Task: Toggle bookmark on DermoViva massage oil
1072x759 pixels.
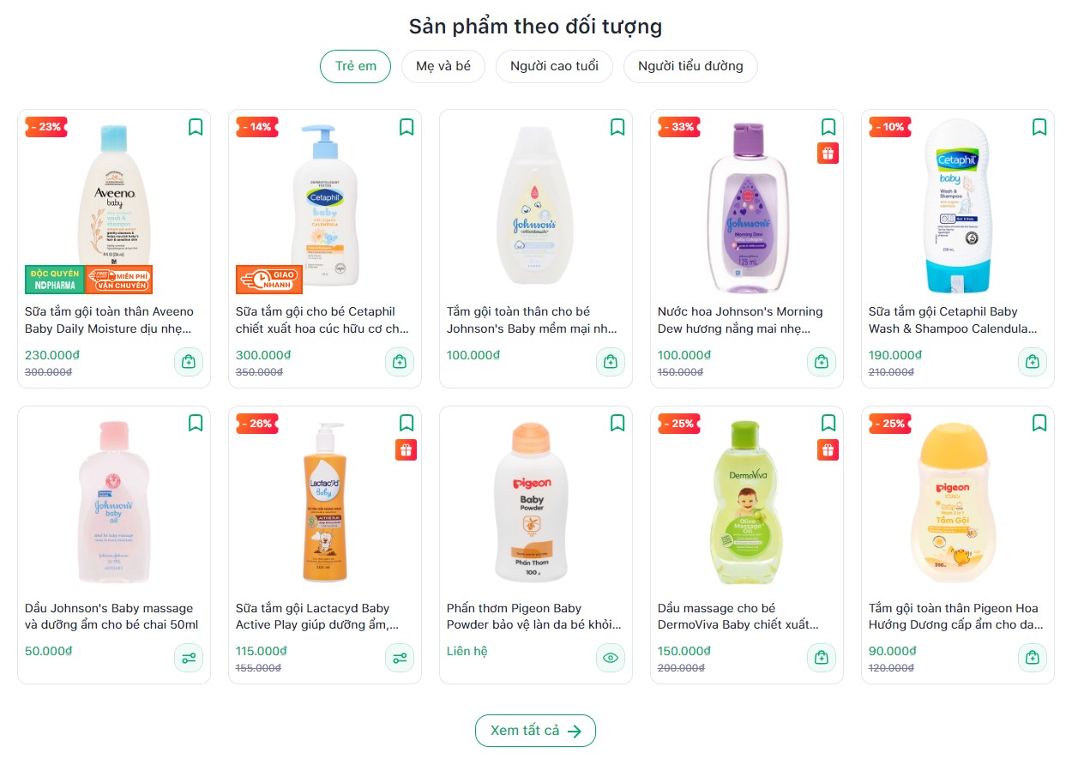Action: coord(828,424)
